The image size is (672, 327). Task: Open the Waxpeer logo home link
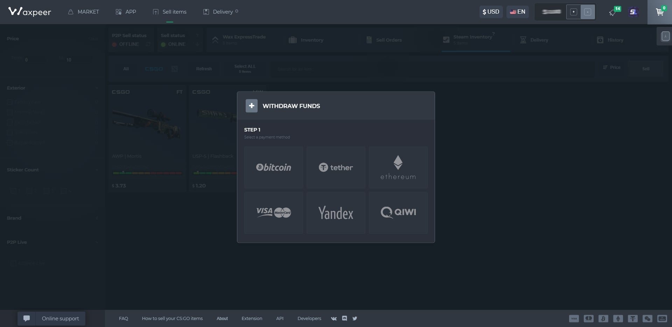pos(30,12)
